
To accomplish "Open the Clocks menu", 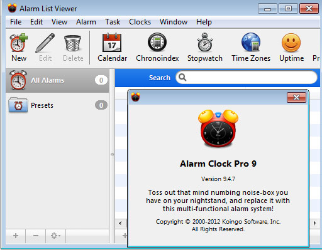I will tap(140, 22).
